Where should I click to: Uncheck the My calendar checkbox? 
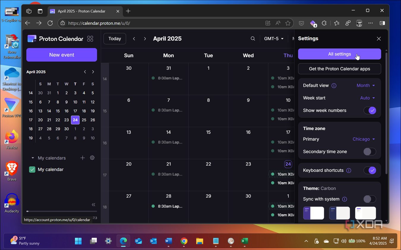point(32,169)
